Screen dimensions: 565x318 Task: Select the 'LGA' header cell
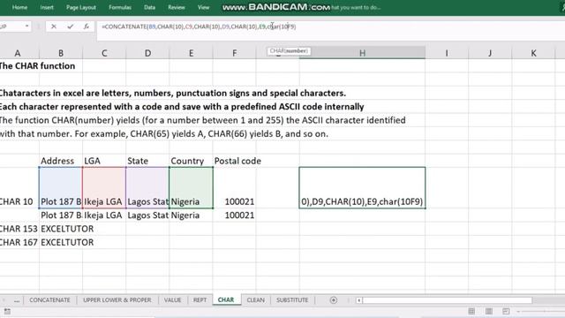(104, 161)
